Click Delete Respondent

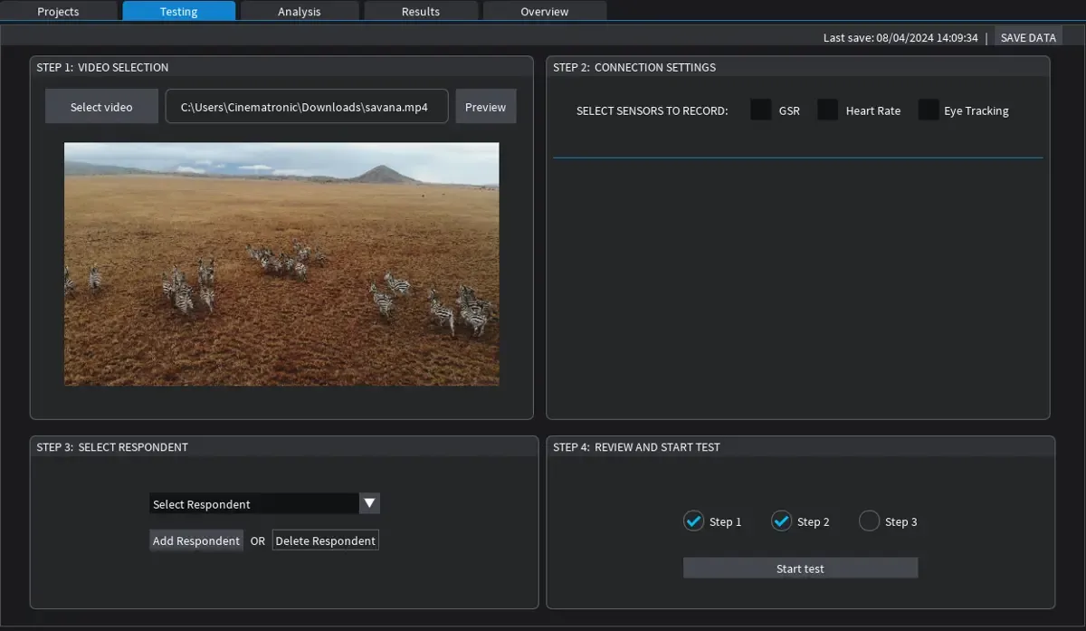pyautogui.click(x=325, y=540)
